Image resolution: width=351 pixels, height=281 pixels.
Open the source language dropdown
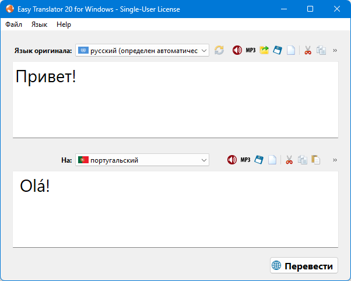142,50
